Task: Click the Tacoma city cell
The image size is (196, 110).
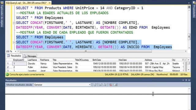Action: pyautogui.click(x=176, y=67)
